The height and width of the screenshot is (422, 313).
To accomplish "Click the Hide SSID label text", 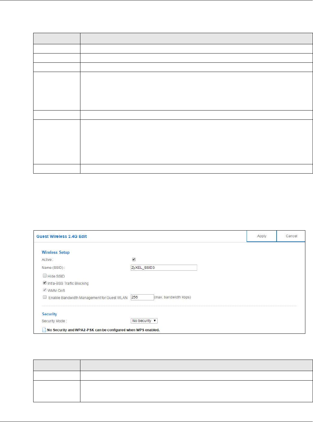I will pos(56,276).
